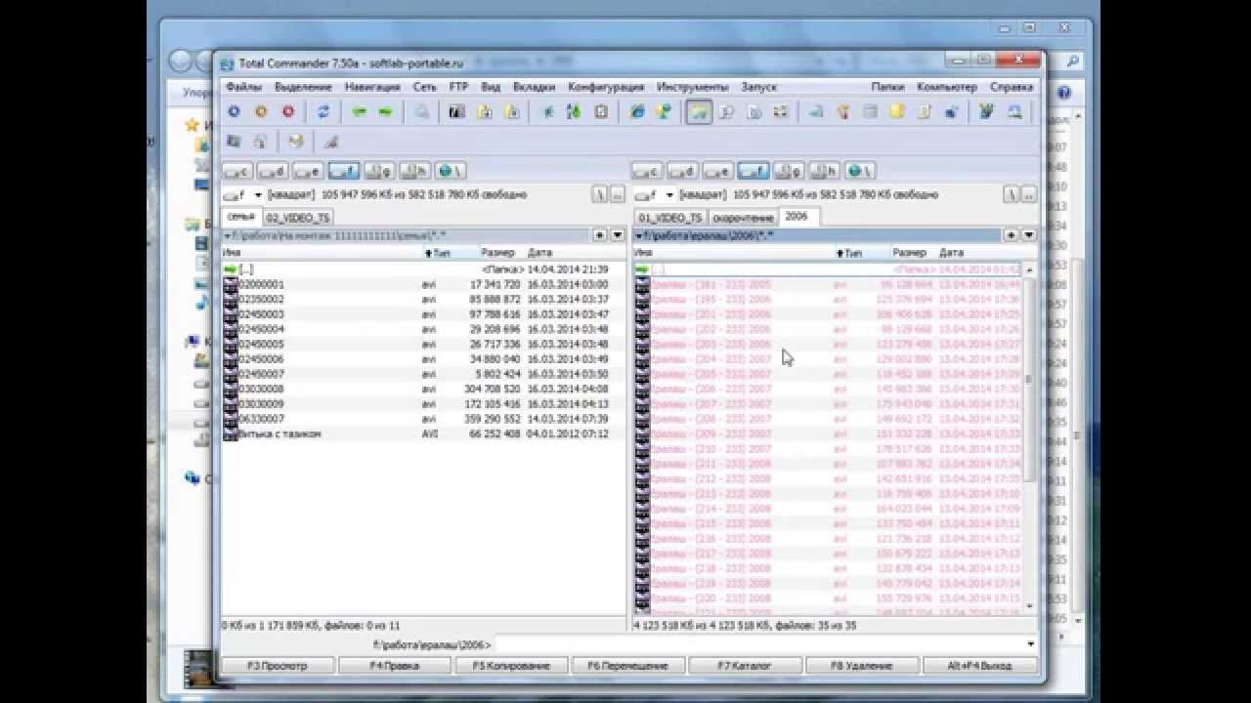Click the highlighted pressed toolbar button
The height and width of the screenshot is (703, 1251).
[699, 112]
